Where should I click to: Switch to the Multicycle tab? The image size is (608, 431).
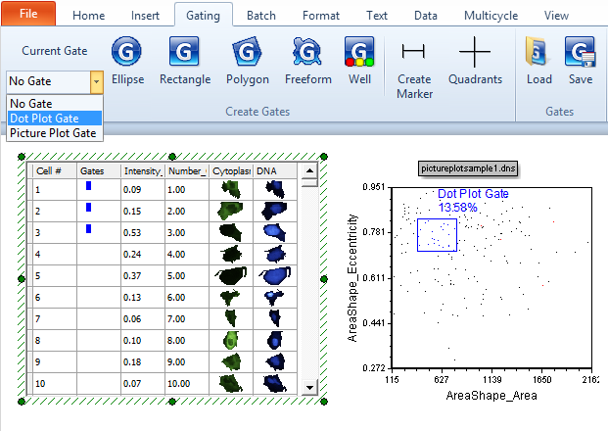pos(491,16)
